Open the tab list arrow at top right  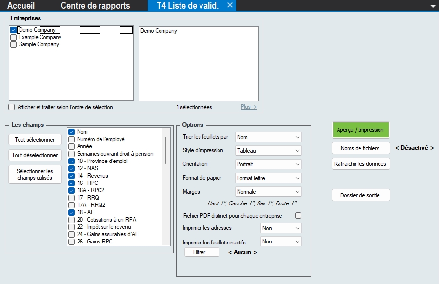433,6
